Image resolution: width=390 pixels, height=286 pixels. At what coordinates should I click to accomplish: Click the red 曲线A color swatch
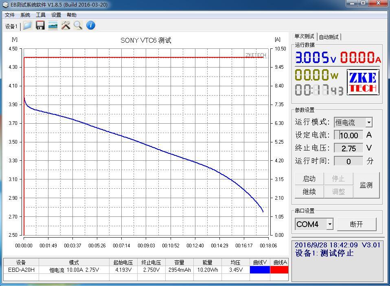[x=279, y=270]
